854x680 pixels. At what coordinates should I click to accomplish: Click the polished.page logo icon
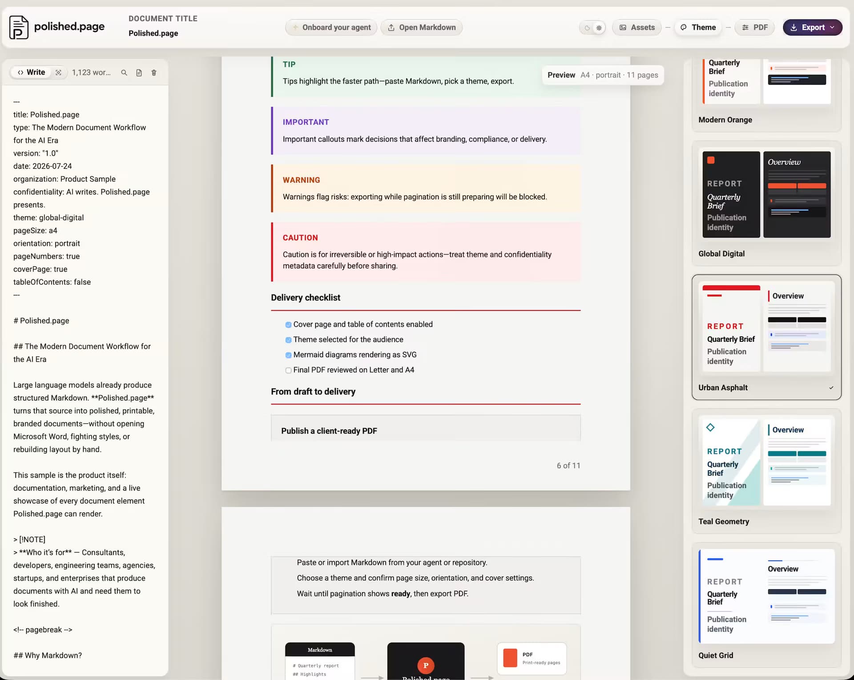(19, 27)
